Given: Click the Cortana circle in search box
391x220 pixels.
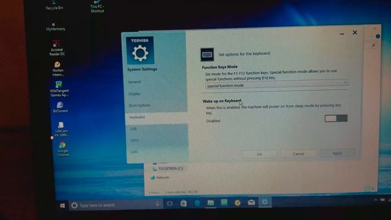Looking at the screenshot, I should pos(75,205).
